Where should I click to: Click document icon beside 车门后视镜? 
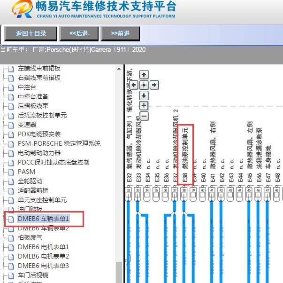11,275
